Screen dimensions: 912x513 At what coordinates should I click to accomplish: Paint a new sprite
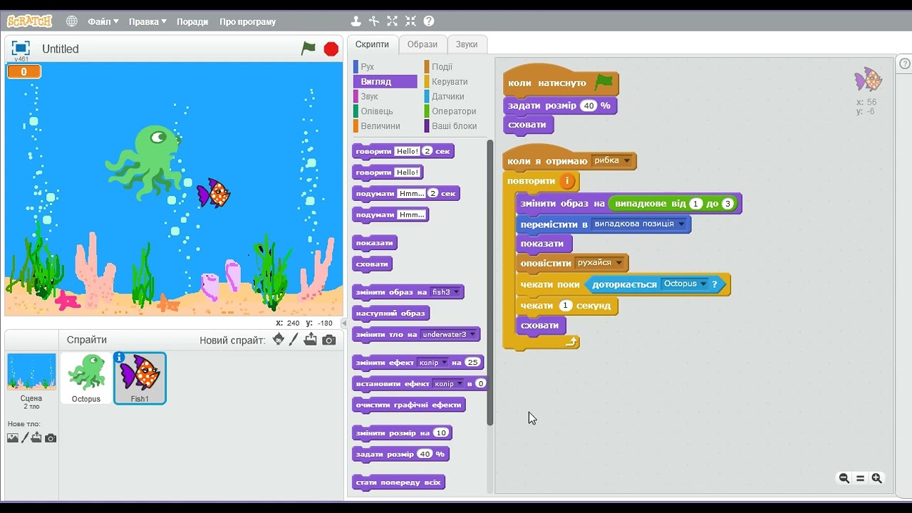[294, 340]
